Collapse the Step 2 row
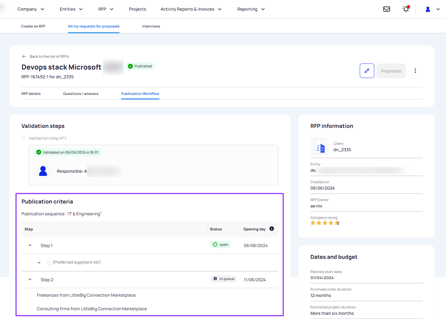The height and width of the screenshot is (319, 446). (30, 279)
